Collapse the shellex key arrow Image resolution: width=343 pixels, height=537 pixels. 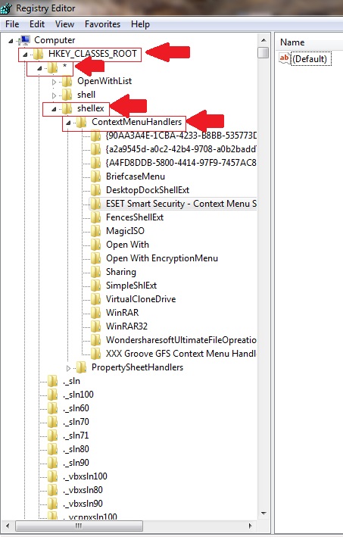54,109
